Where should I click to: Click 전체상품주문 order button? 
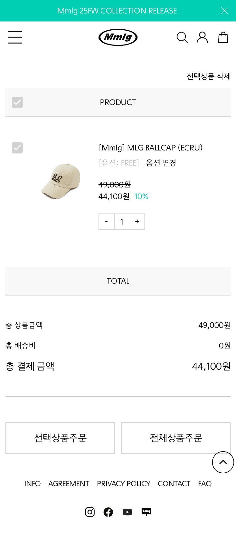tap(176, 438)
